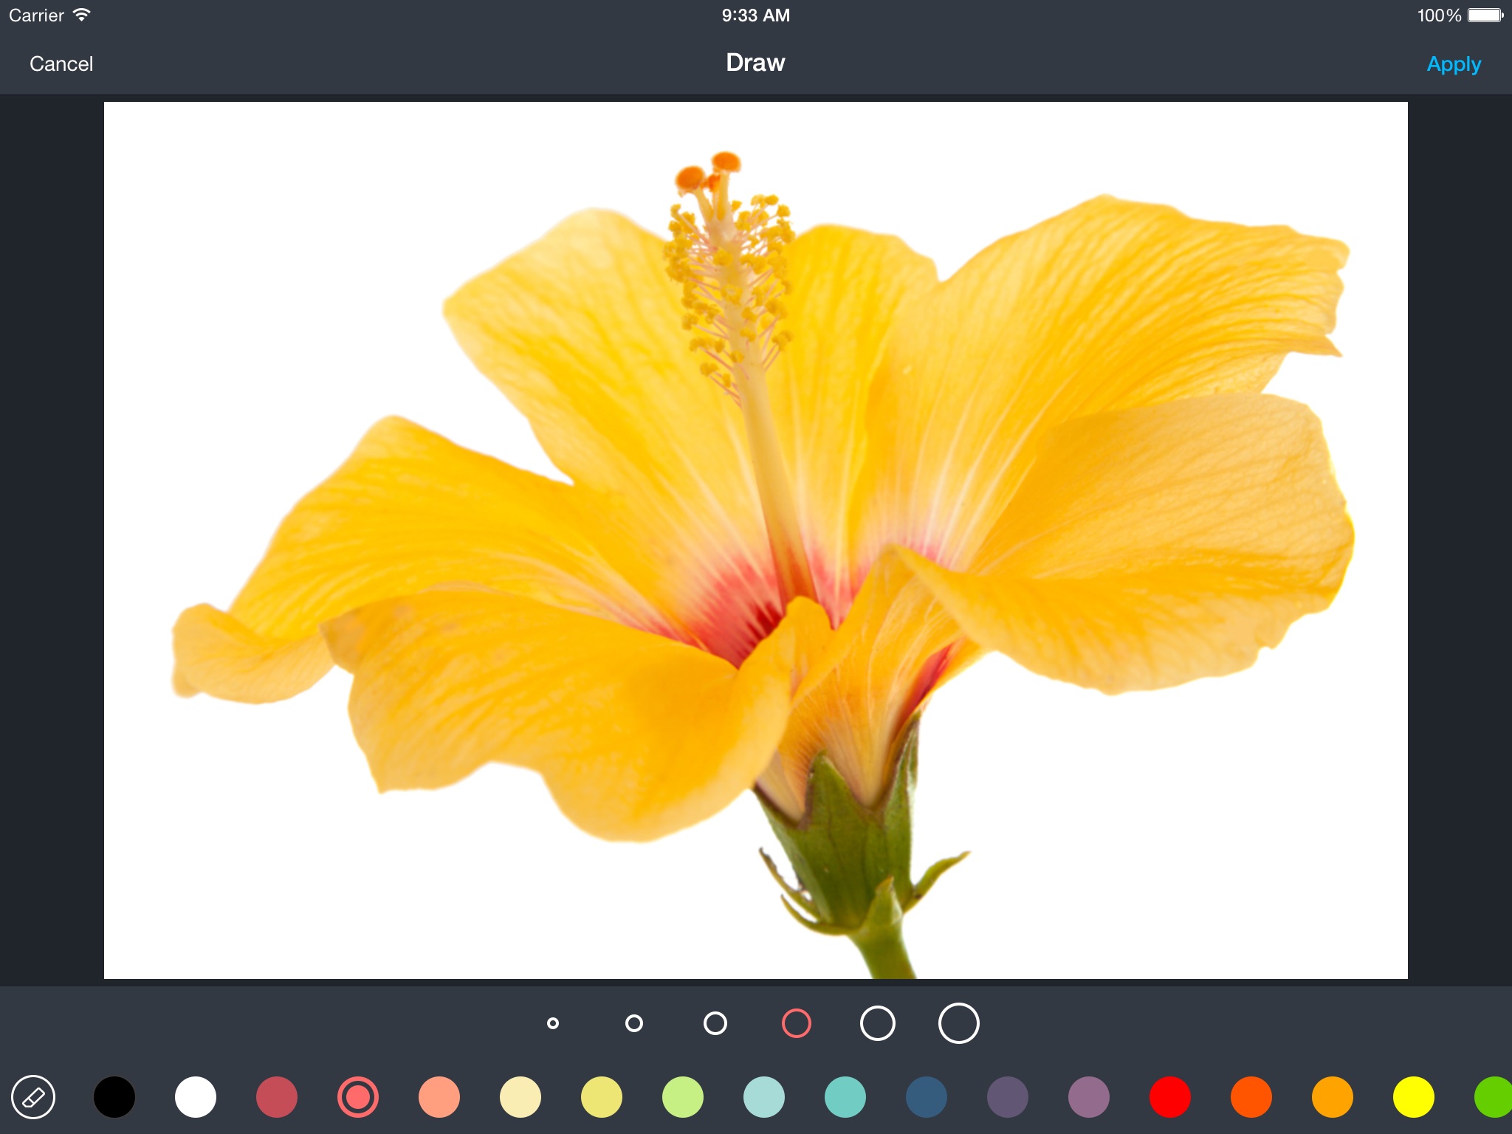1512x1134 pixels.
Task: Select the teal color swatch
Action: coord(845,1097)
